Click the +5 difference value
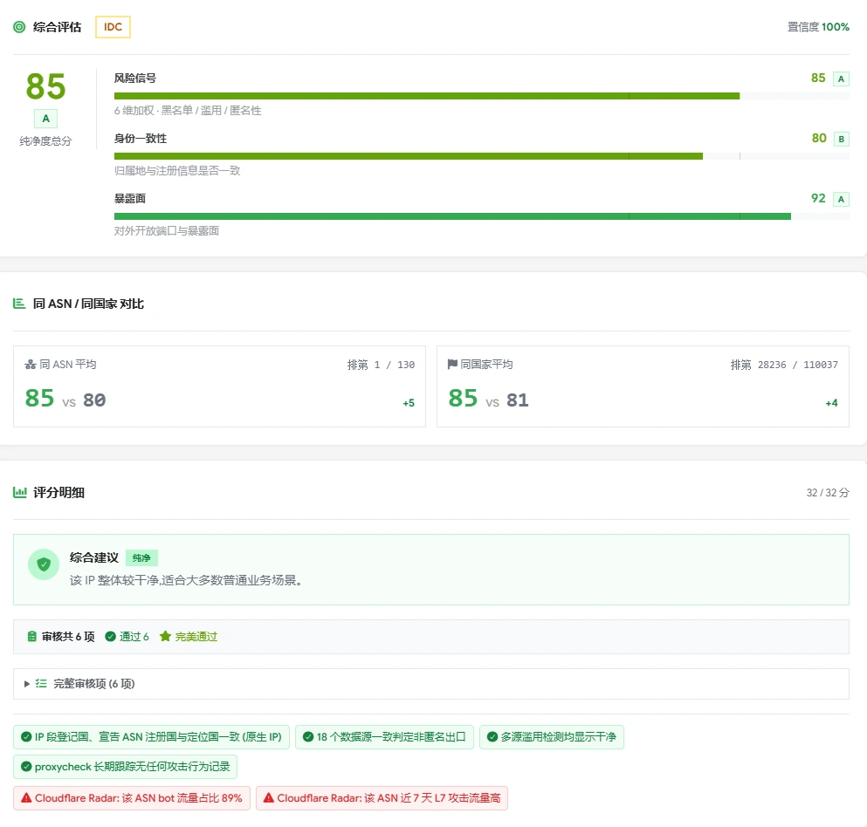The width and height of the screenshot is (867, 827). (409, 403)
